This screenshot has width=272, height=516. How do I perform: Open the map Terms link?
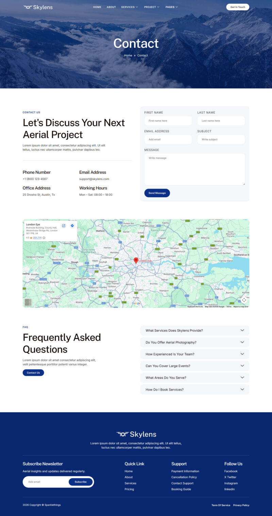pyautogui.click(x=229, y=306)
